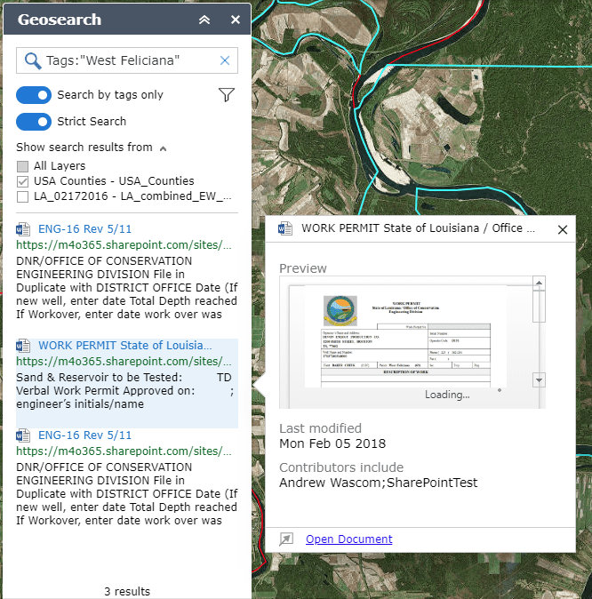Click Word icon in popup header
Screen dimensions: 592x599
285,228
